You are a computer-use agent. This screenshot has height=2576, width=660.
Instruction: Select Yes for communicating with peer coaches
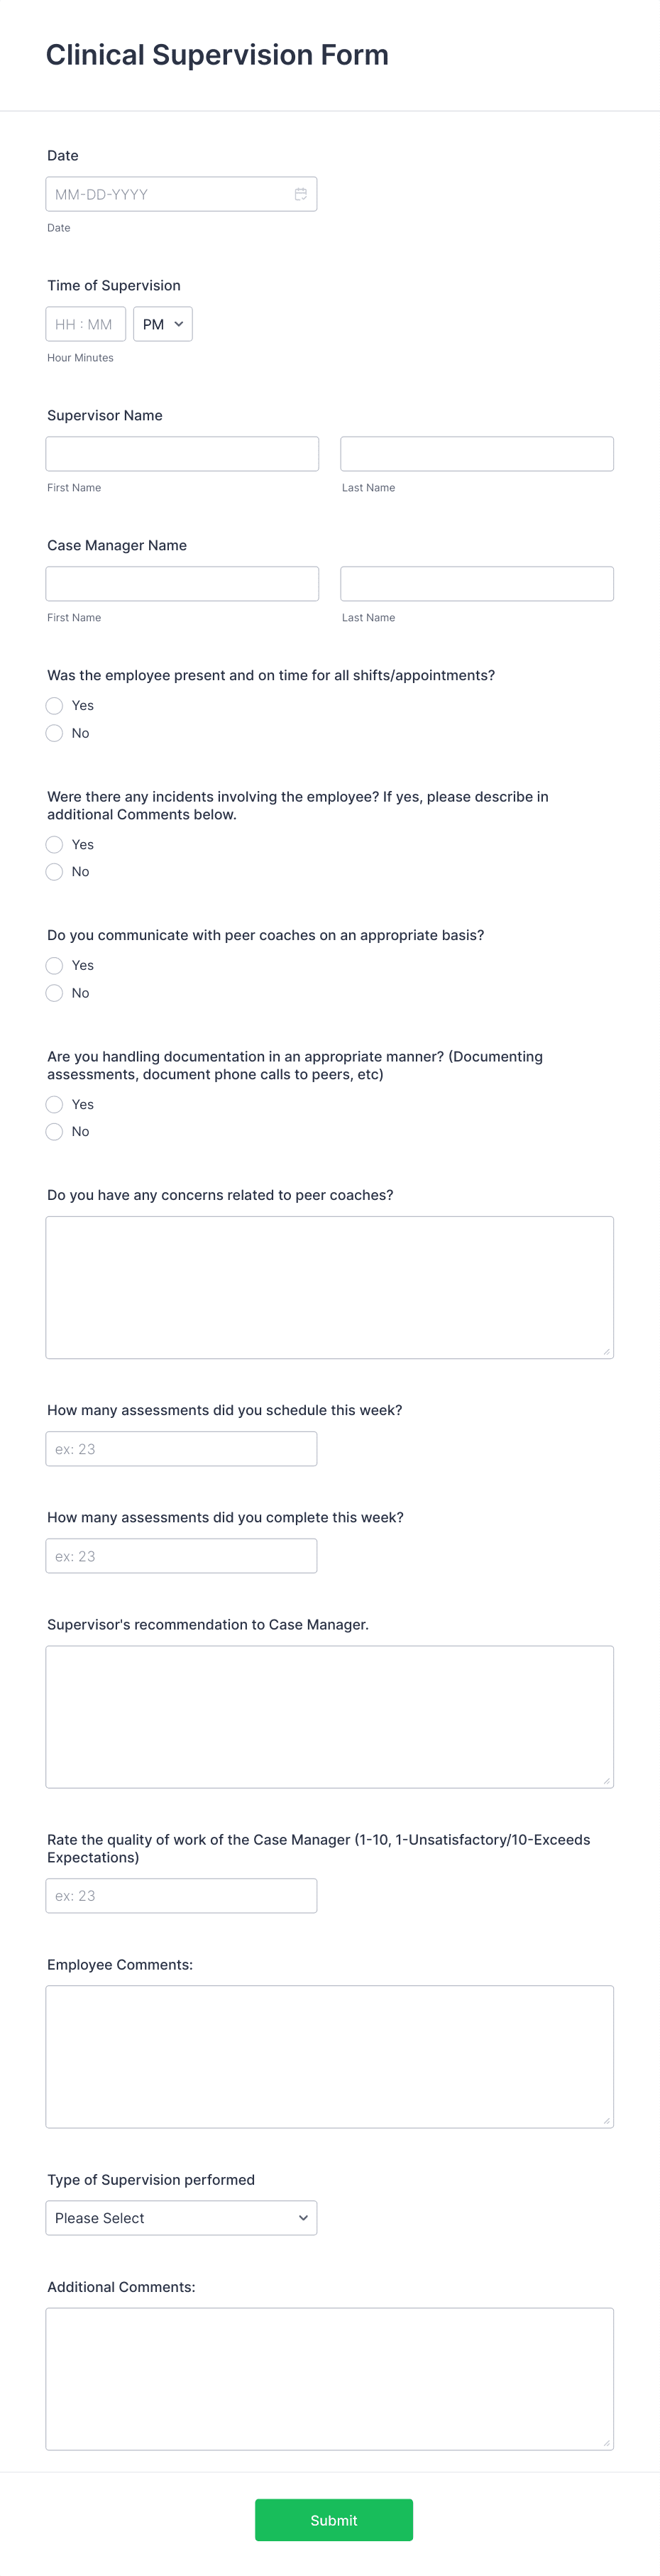coord(54,965)
